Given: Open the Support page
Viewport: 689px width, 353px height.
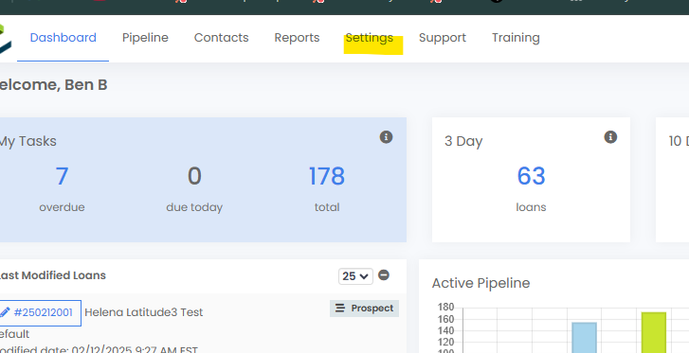Looking at the screenshot, I should pos(443,38).
